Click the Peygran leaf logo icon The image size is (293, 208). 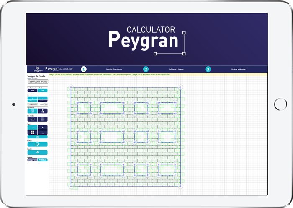click(x=38, y=69)
